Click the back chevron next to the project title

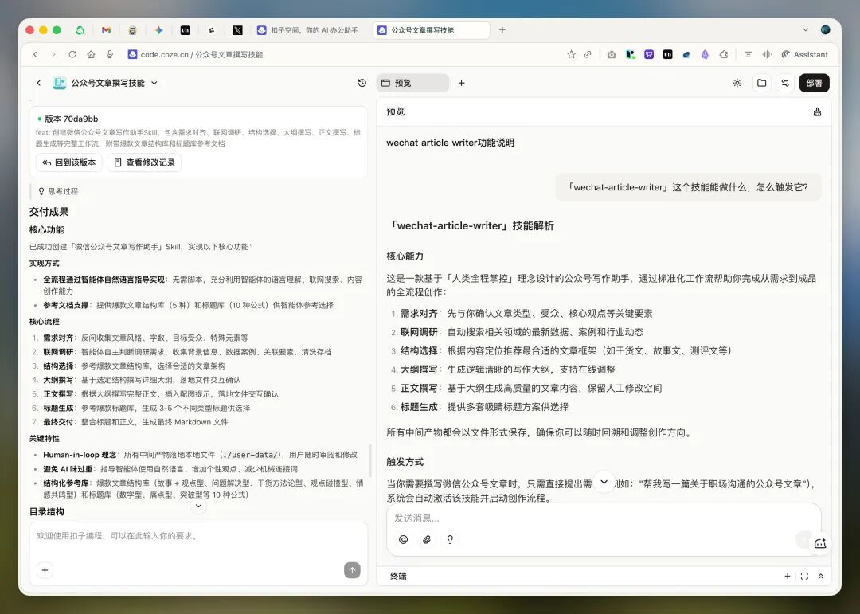[38, 83]
